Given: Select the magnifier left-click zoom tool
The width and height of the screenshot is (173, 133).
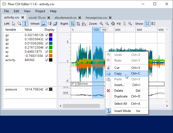Looking at the screenshot, I should click(x=20, y=24).
